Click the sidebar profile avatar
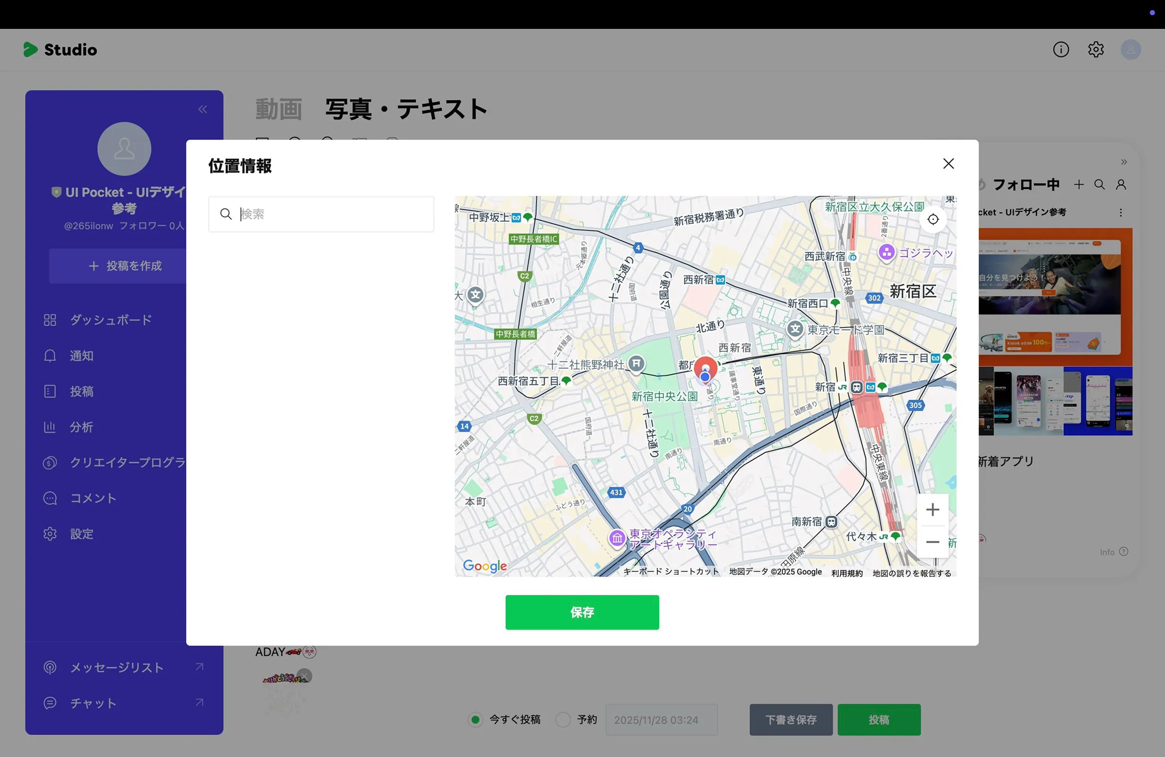Viewport: 1165px width, 757px height. [125, 149]
